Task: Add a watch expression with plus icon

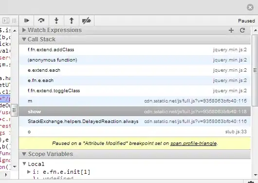Action: click(x=231, y=30)
